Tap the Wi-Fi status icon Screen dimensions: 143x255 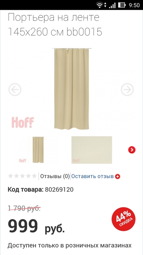pyautogui.click(x=100, y=5)
